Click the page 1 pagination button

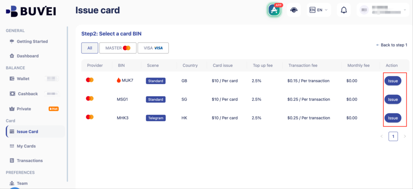coord(393,136)
